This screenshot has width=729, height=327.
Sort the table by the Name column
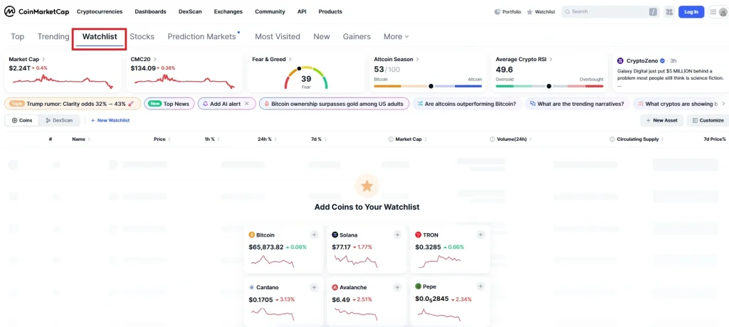[81, 139]
